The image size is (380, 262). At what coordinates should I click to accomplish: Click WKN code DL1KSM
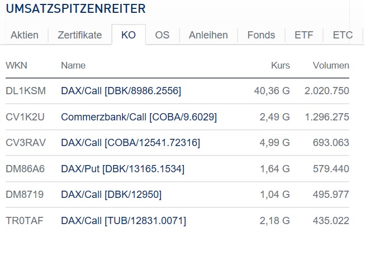(26, 90)
